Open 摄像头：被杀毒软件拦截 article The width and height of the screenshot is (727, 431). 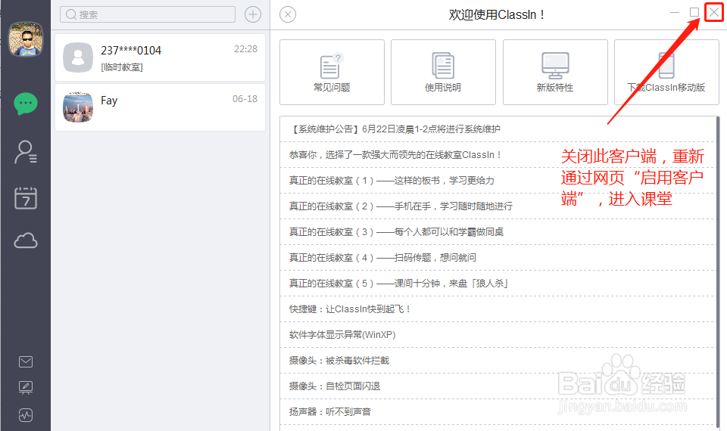[498, 360]
